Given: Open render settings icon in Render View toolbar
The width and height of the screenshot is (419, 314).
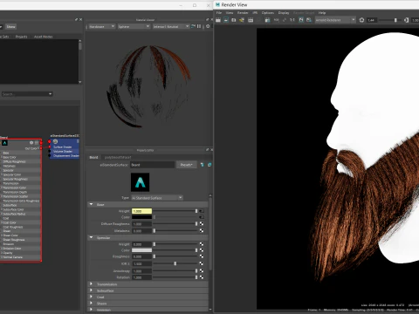Looking at the screenshot, I should click(x=267, y=20).
